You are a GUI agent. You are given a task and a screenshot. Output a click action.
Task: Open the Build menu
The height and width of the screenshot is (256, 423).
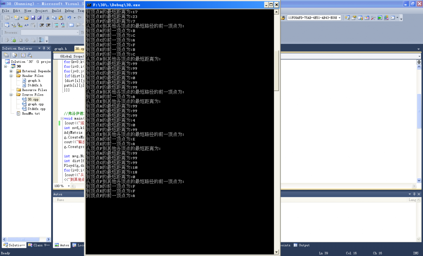click(x=57, y=11)
